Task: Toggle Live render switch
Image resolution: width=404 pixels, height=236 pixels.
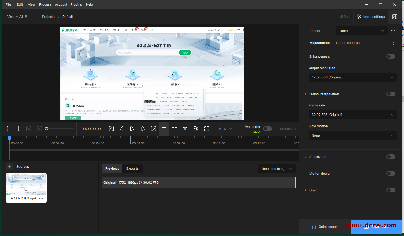Action: 267,129
